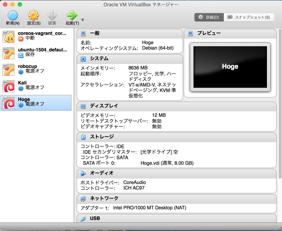Click [光学ドライブ] 空 optical drive entry

159,152
